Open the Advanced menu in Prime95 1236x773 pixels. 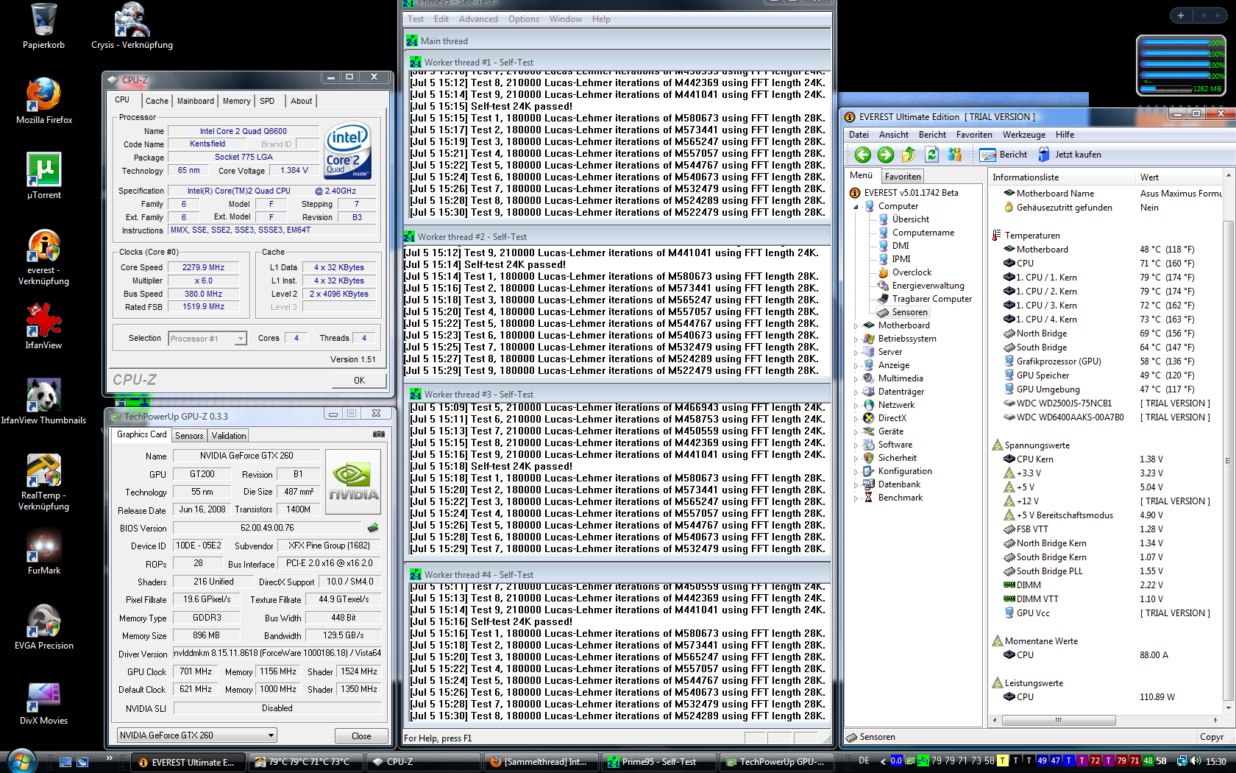tap(478, 19)
